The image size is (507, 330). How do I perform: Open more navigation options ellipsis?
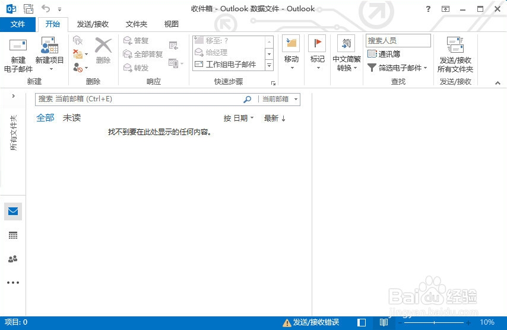coord(13,283)
